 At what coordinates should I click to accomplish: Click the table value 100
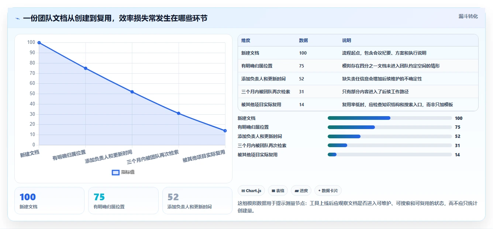click(x=303, y=53)
